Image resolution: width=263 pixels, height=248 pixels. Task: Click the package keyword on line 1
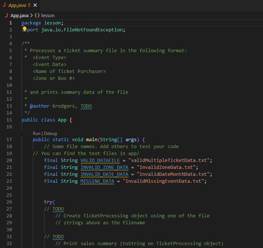coord(31,23)
